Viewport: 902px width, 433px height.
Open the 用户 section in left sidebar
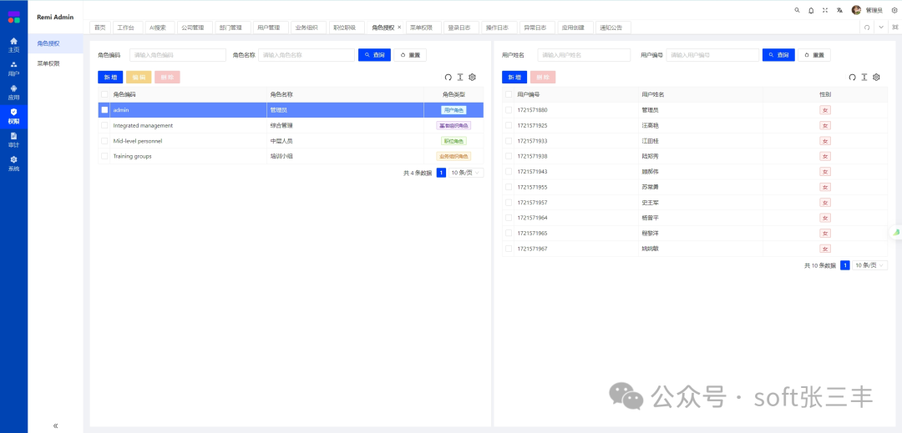[x=13, y=68]
